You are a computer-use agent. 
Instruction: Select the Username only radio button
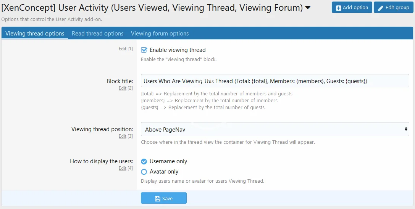coord(144,161)
